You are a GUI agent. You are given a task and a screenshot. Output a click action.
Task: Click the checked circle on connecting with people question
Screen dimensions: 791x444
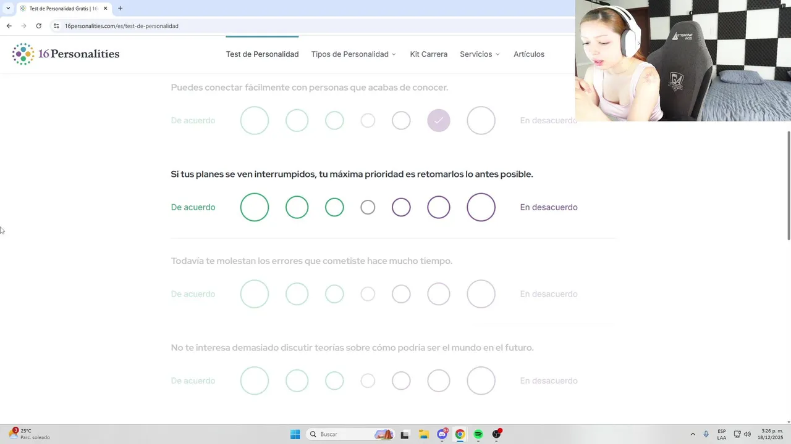(439, 120)
